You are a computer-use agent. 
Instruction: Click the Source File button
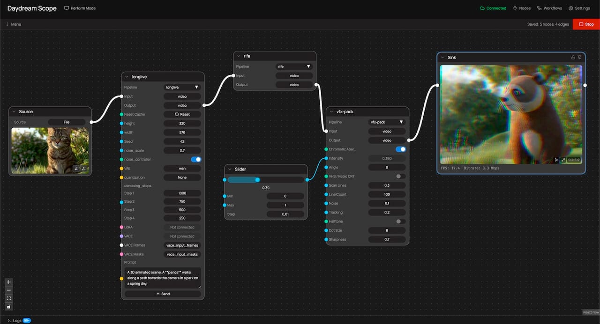[x=67, y=122]
